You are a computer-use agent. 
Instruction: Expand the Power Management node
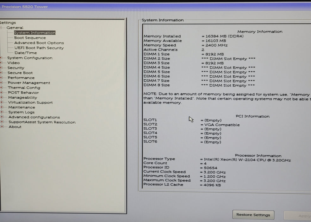(x=1, y=83)
